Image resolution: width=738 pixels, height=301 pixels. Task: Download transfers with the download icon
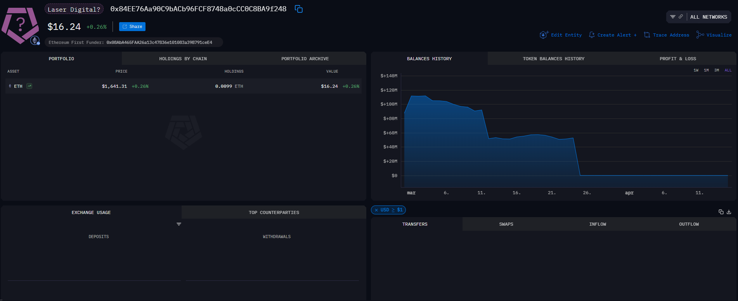pyautogui.click(x=729, y=212)
